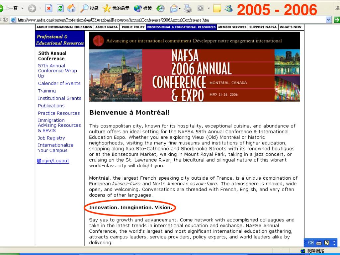Select Professional & Educational Resources tab
This screenshot has height=255, width=340.
pyautogui.click(x=181, y=27)
